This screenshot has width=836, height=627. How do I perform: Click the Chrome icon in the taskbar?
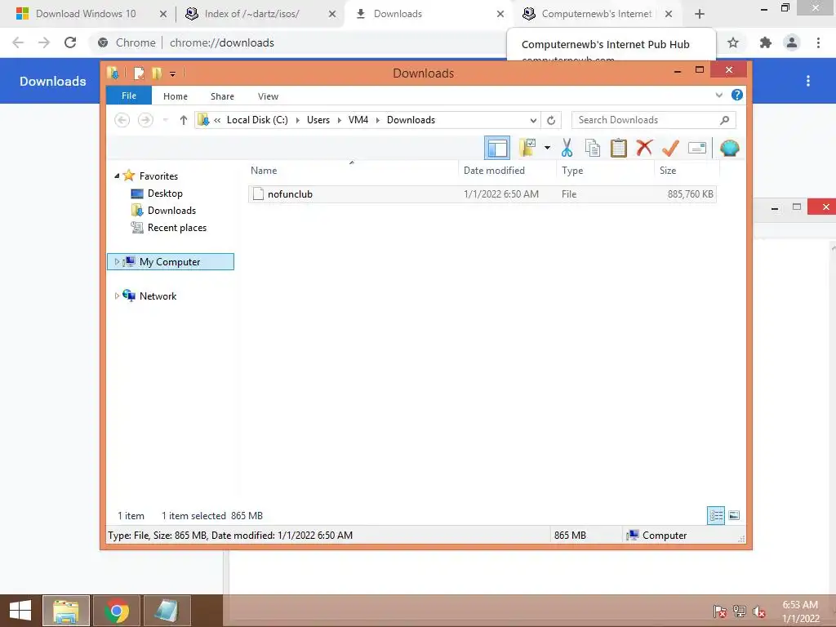(117, 611)
